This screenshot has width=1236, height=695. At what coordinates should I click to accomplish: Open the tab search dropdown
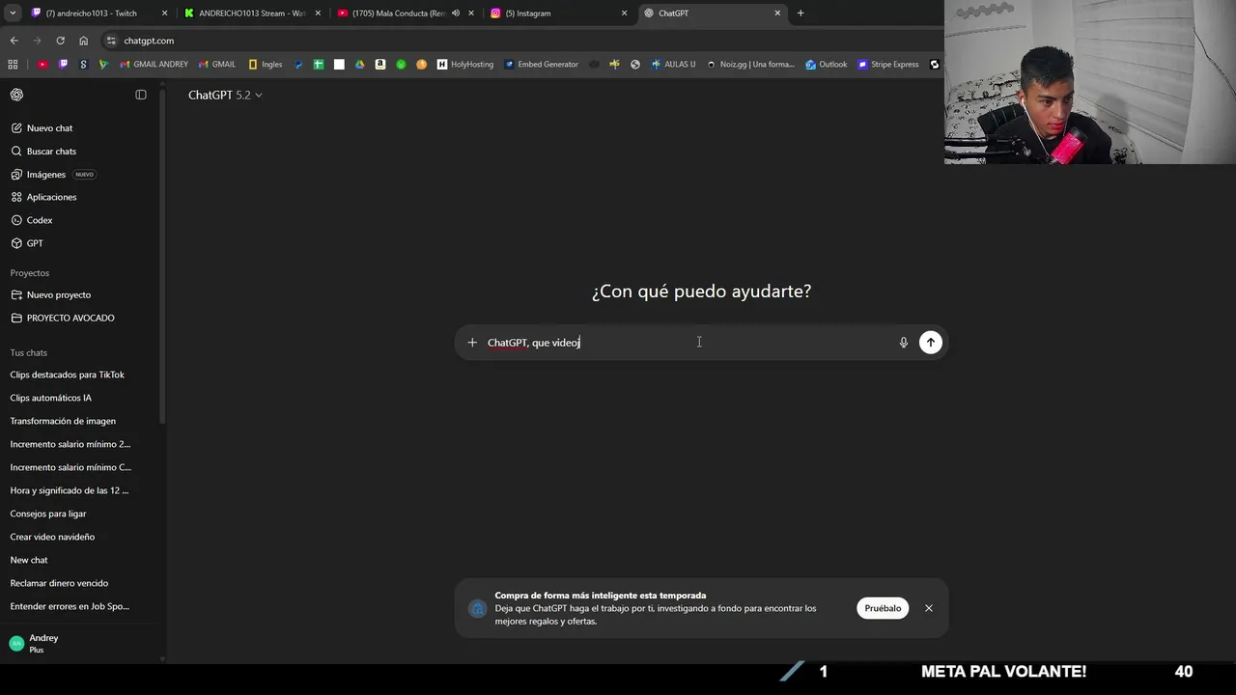(13, 14)
